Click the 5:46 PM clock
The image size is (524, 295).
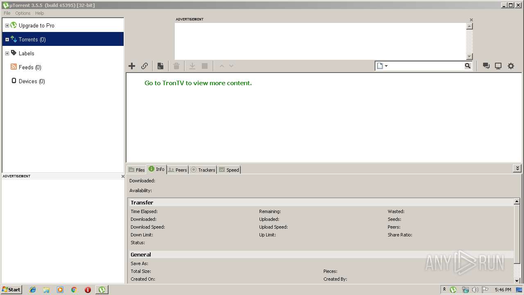pyautogui.click(x=503, y=290)
